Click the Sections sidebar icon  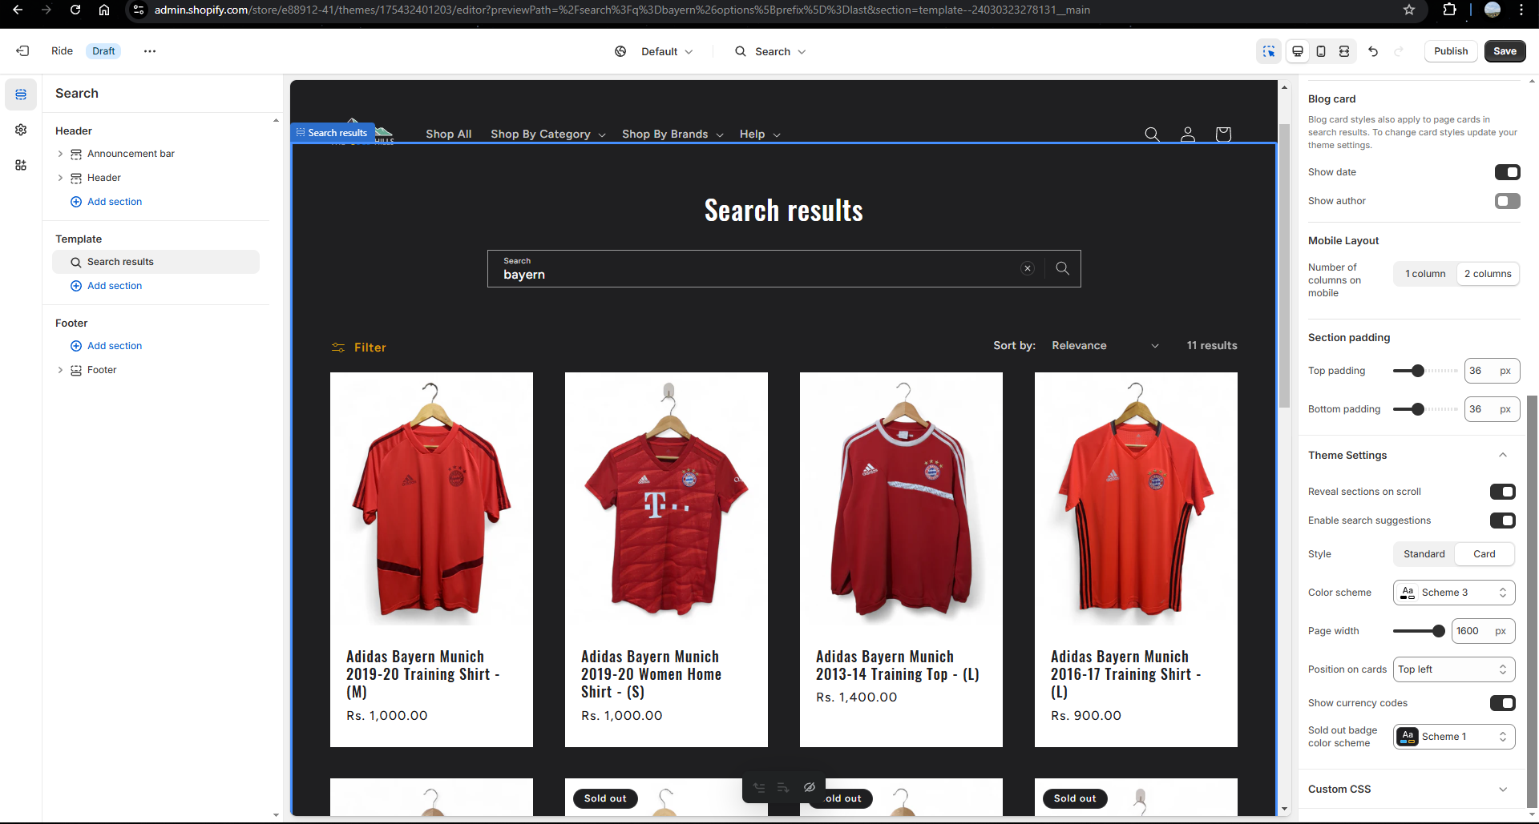pyautogui.click(x=21, y=94)
